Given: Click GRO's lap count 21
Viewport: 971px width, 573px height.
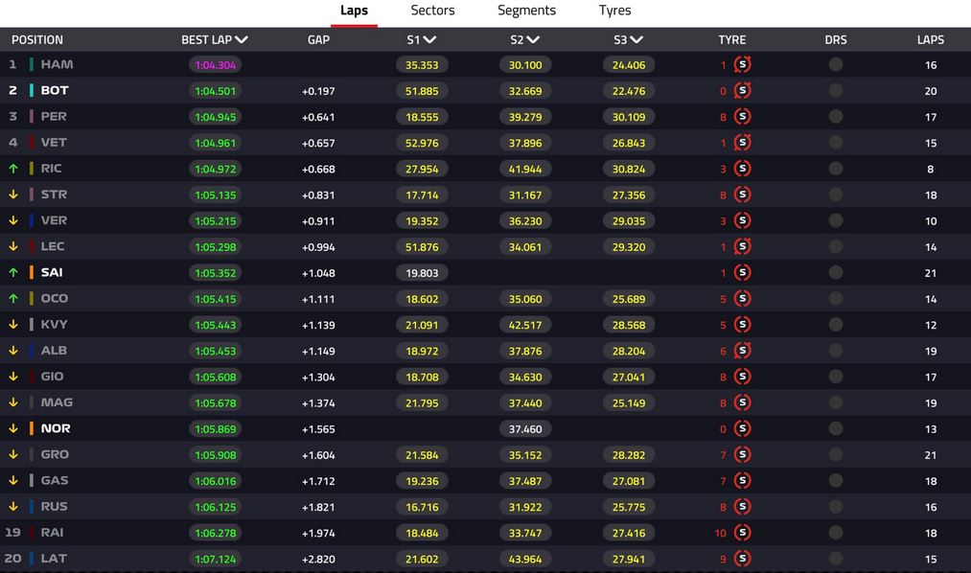Looking at the screenshot, I should pyautogui.click(x=930, y=455).
